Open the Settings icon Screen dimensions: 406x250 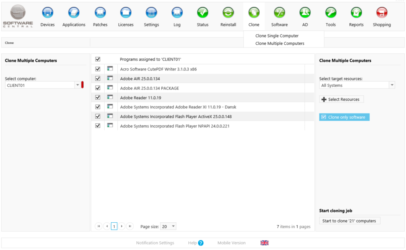click(x=151, y=13)
